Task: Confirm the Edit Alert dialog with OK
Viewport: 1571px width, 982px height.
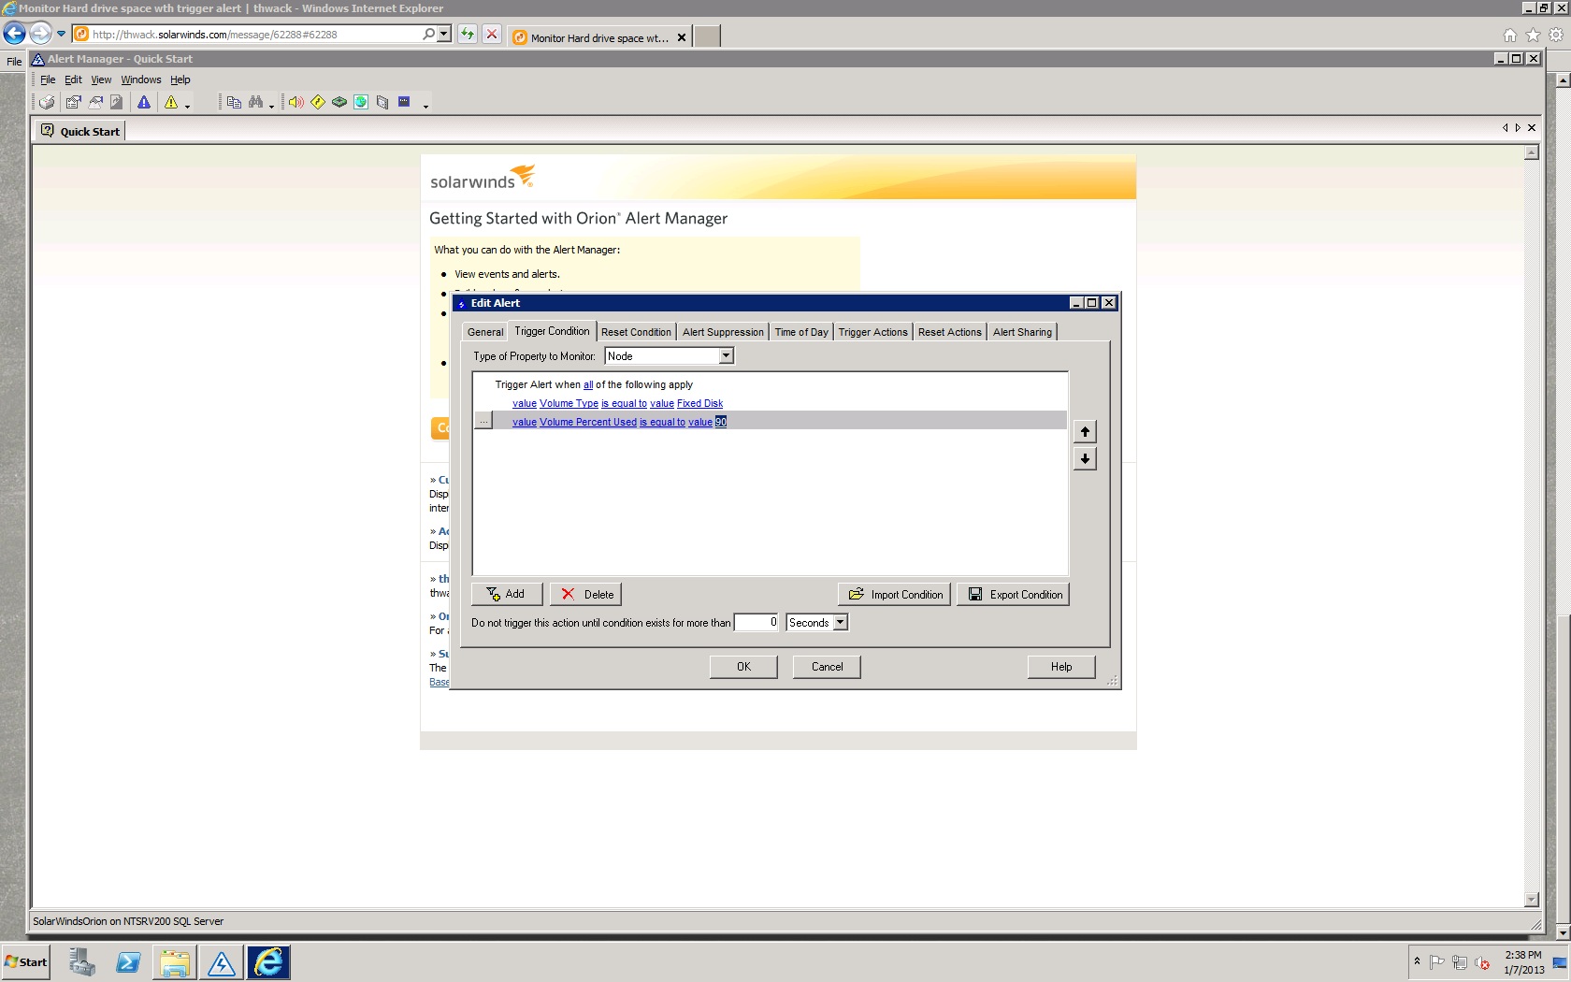Action: tap(743, 667)
